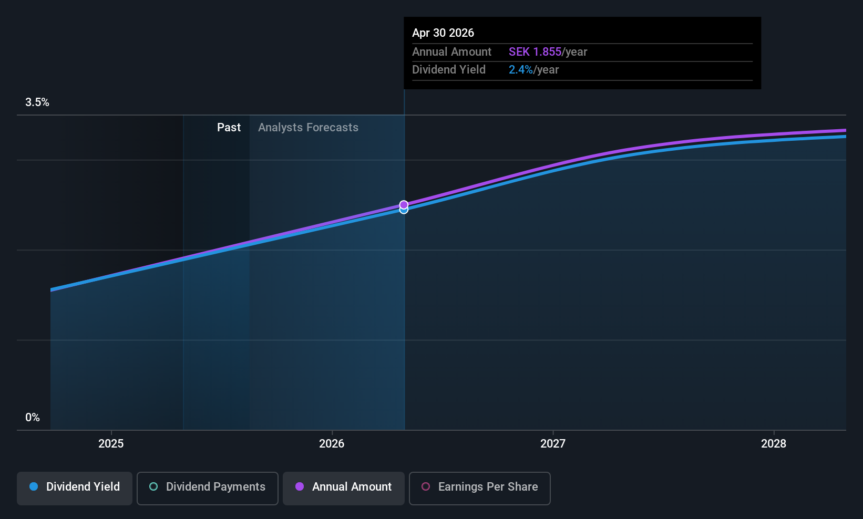Click the 2025 x-axis label
The height and width of the screenshot is (519, 863).
pos(111,444)
